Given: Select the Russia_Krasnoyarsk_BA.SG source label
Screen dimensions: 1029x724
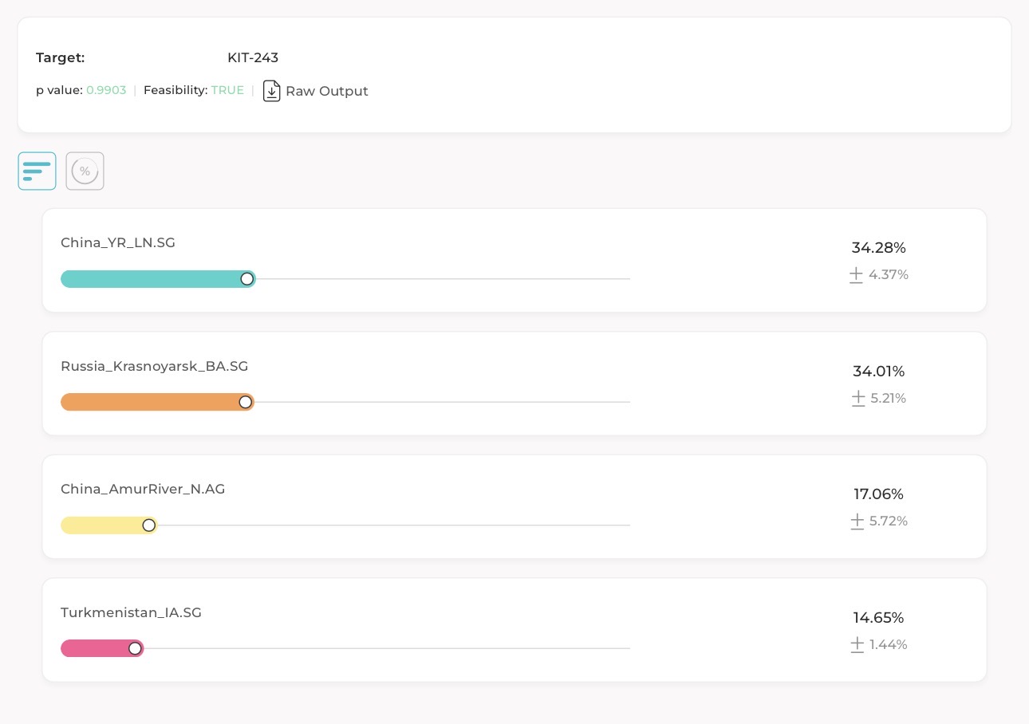Looking at the screenshot, I should [x=155, y=366].
